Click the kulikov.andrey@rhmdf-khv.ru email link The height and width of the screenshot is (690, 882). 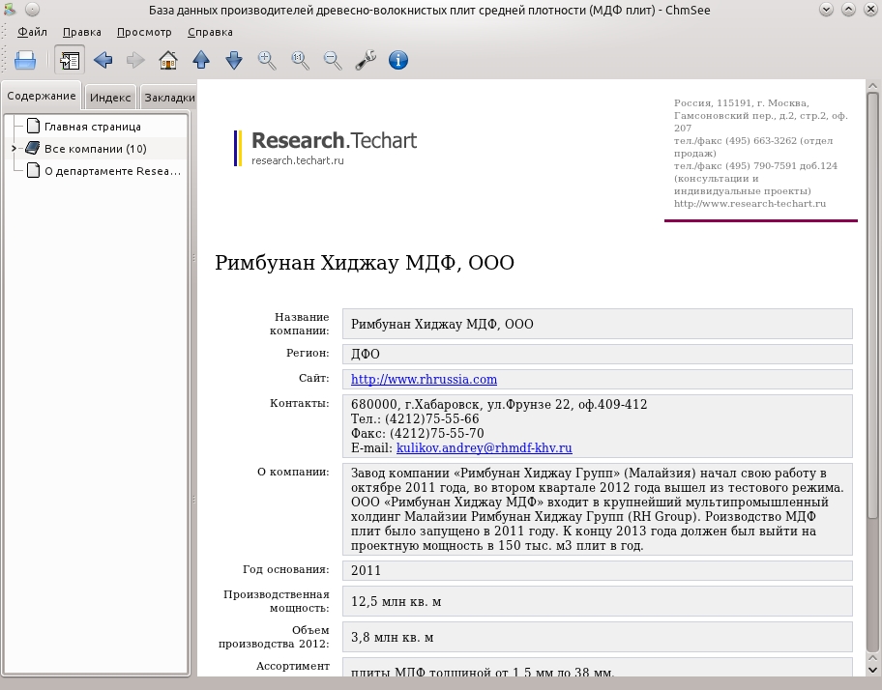point(484,447)
